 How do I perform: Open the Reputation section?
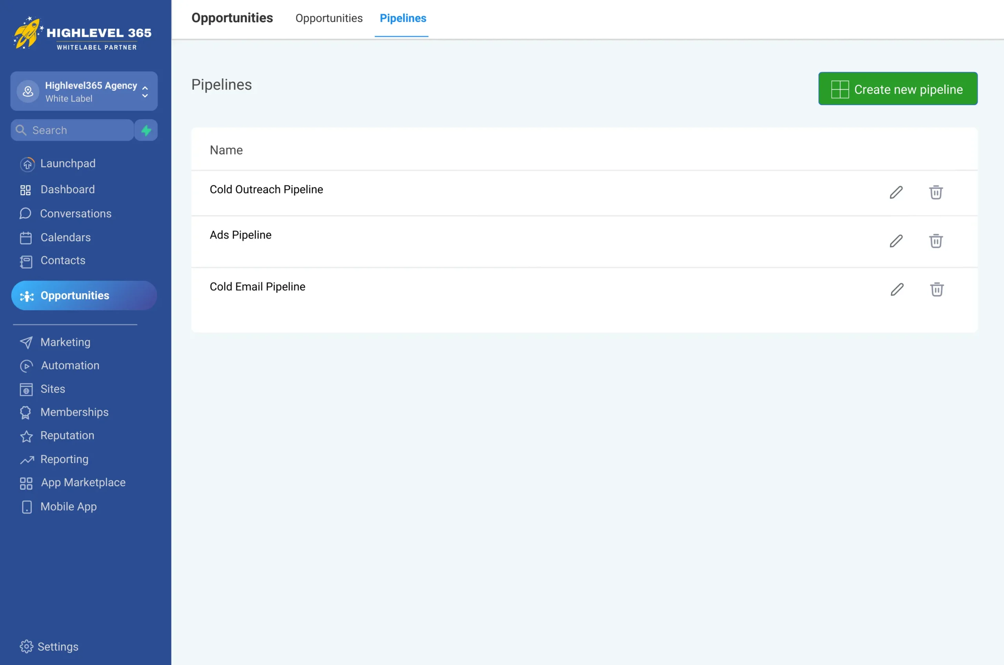(67, 436)
